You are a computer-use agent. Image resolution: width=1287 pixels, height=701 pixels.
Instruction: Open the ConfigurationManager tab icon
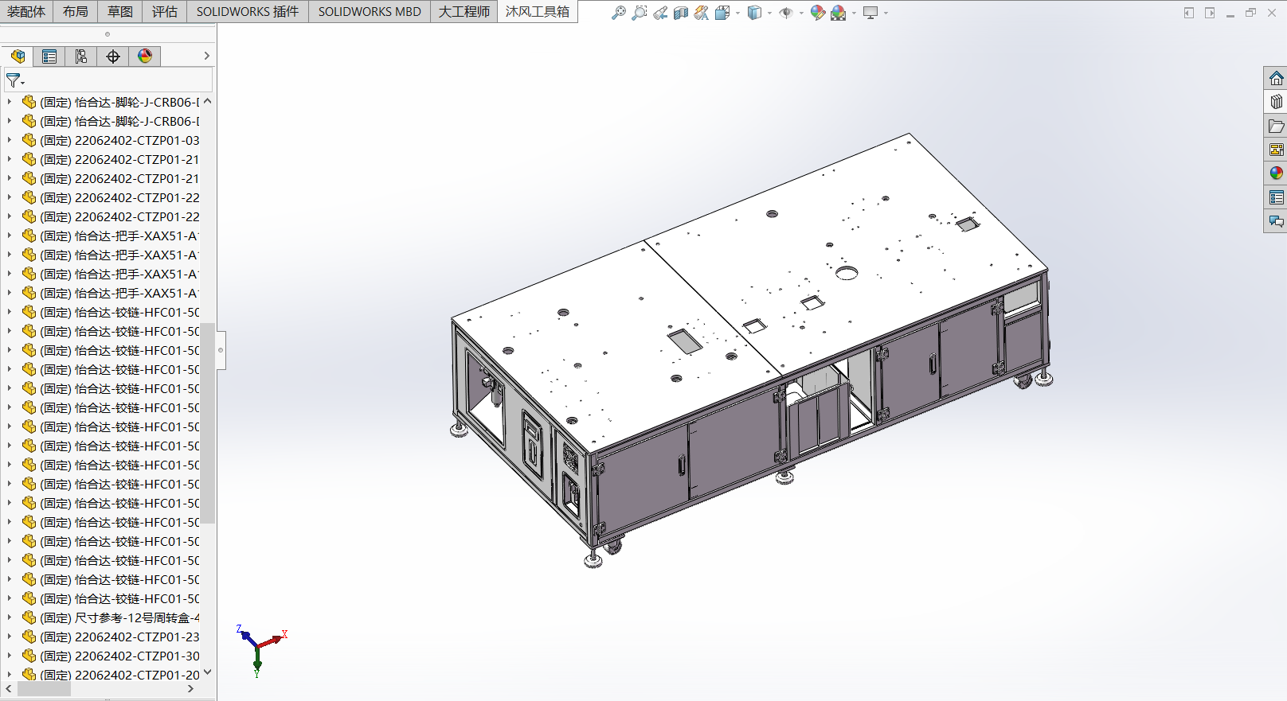point(81,56)
